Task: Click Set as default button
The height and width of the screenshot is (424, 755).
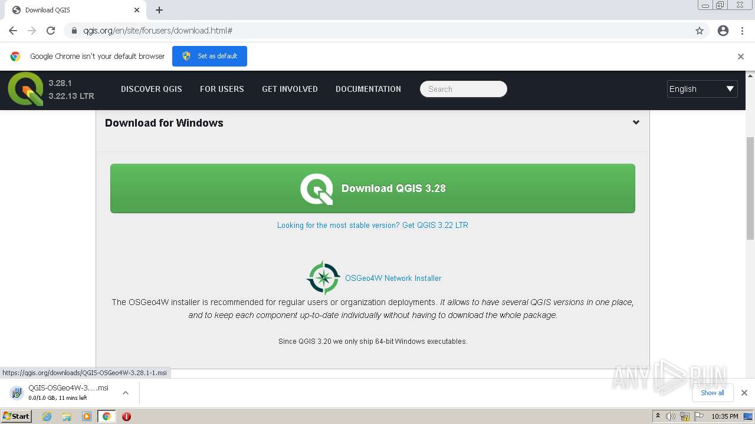Action: pos(209,56)
